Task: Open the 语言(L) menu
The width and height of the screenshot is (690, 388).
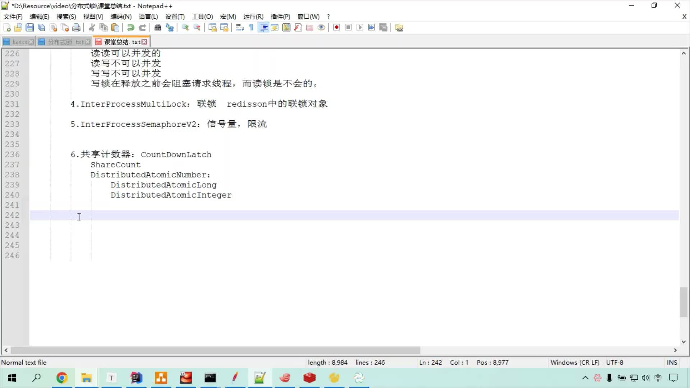Action: point(148,17)
